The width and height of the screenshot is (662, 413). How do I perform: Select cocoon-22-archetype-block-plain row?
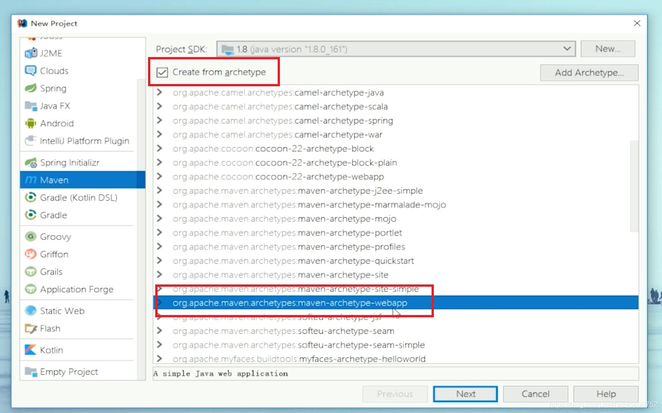(396, 162)
